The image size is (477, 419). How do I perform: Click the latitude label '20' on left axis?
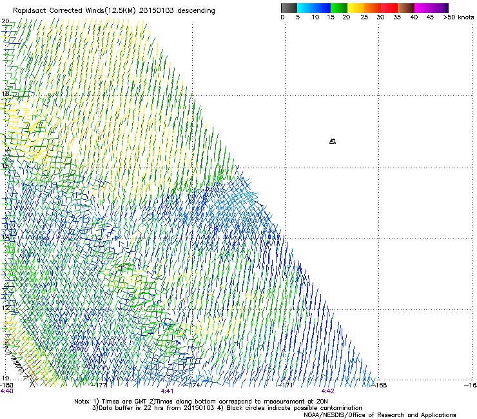[5, 21]
